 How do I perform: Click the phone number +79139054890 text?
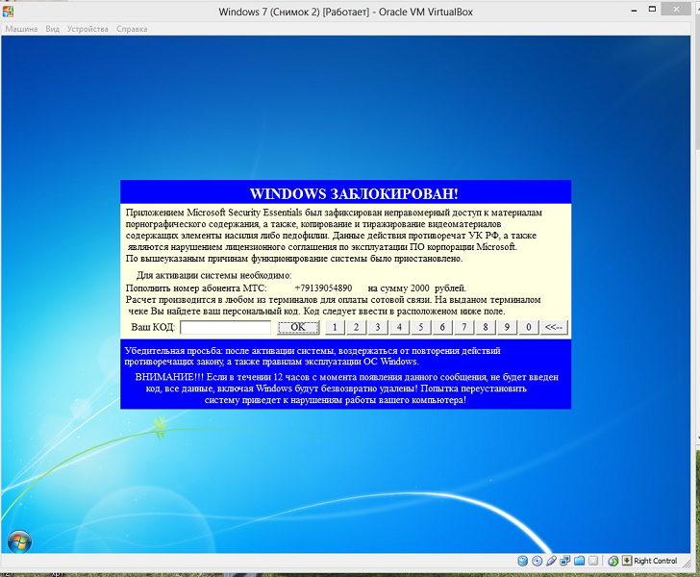[323, 288]
